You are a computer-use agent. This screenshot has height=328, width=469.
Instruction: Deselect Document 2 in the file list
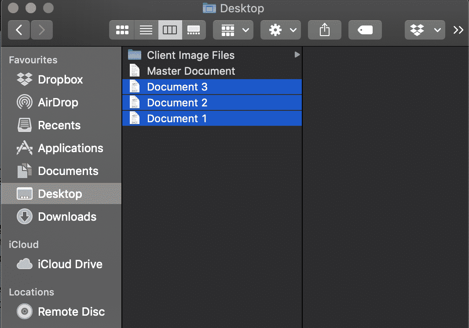[176, 102]
